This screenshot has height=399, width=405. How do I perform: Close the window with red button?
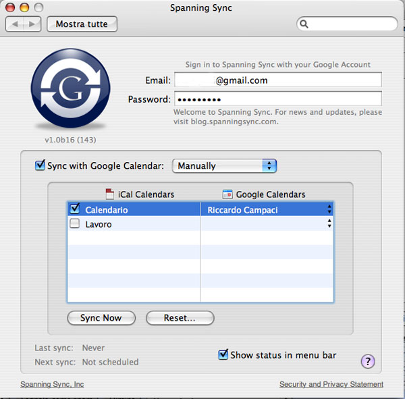(x=10, y=7)
